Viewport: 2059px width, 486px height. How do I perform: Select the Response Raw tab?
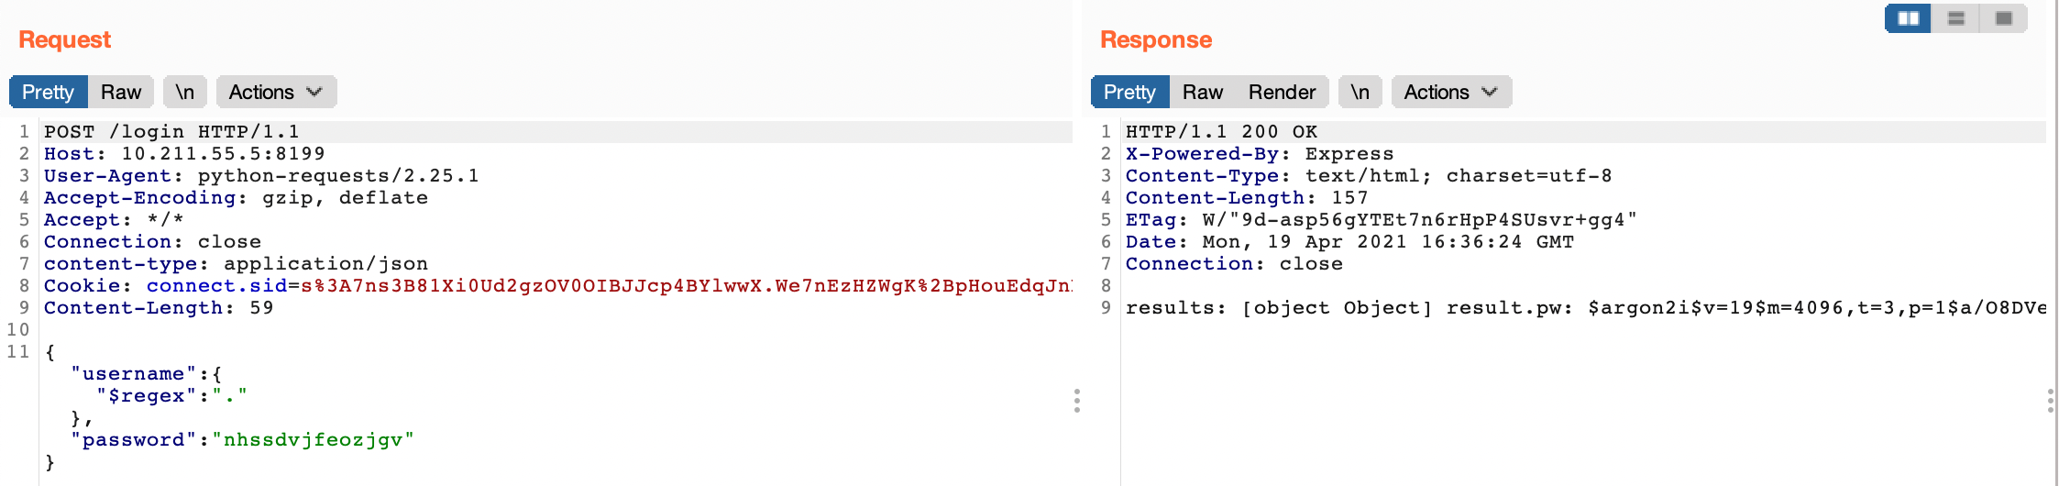1203,93
